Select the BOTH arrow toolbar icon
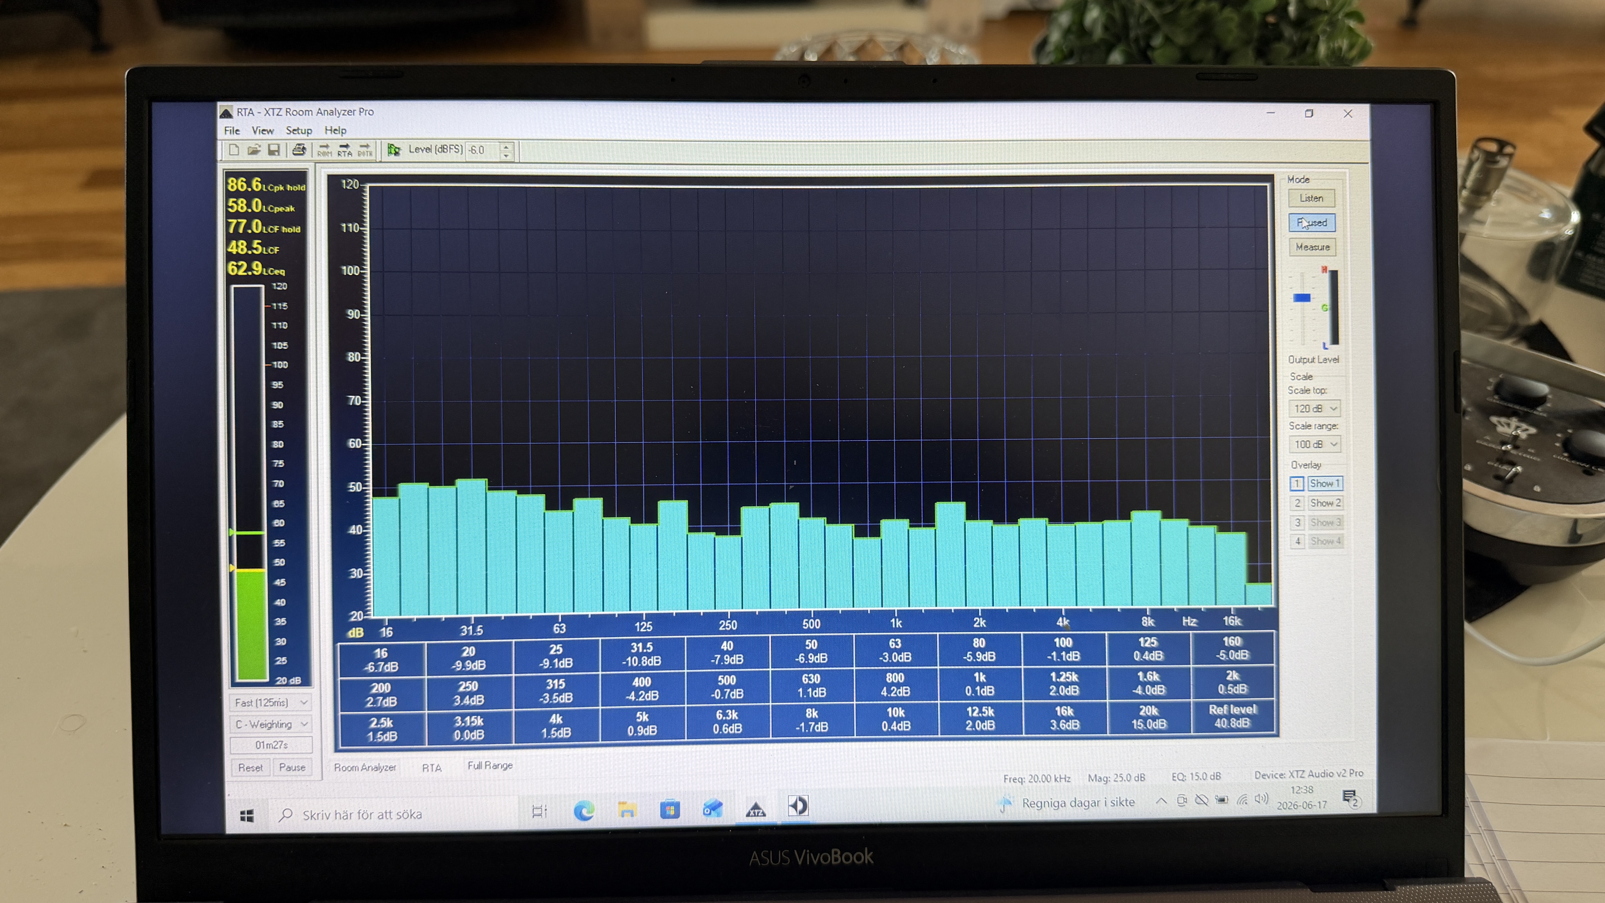Screen dimensions: 1605x903 365,150
